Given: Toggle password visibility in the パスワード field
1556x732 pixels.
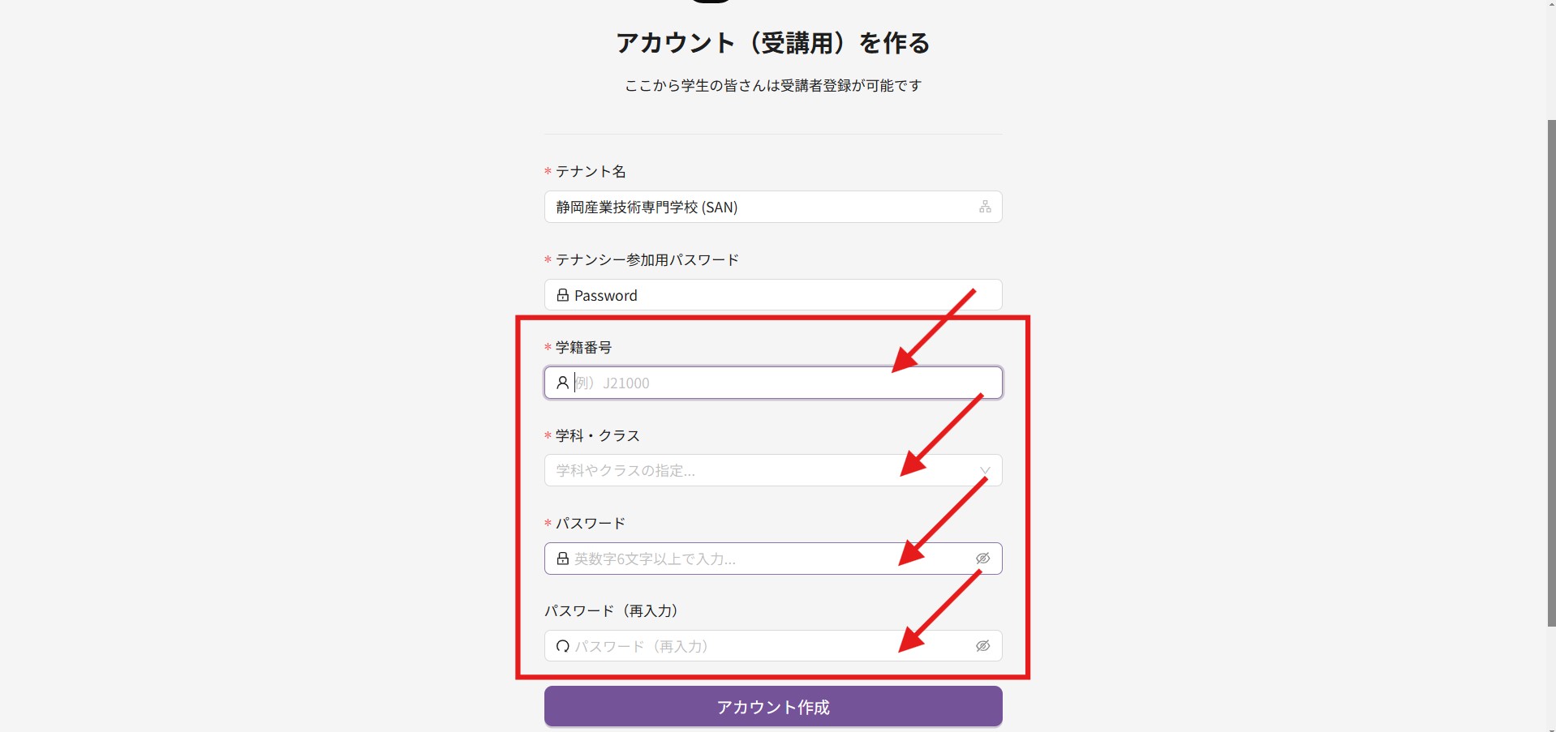Looking at the screenshot, I should click(982, 559).
